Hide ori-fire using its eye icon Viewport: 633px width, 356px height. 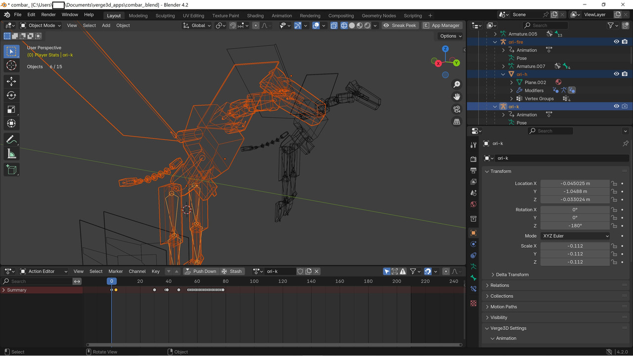point(616,42)
